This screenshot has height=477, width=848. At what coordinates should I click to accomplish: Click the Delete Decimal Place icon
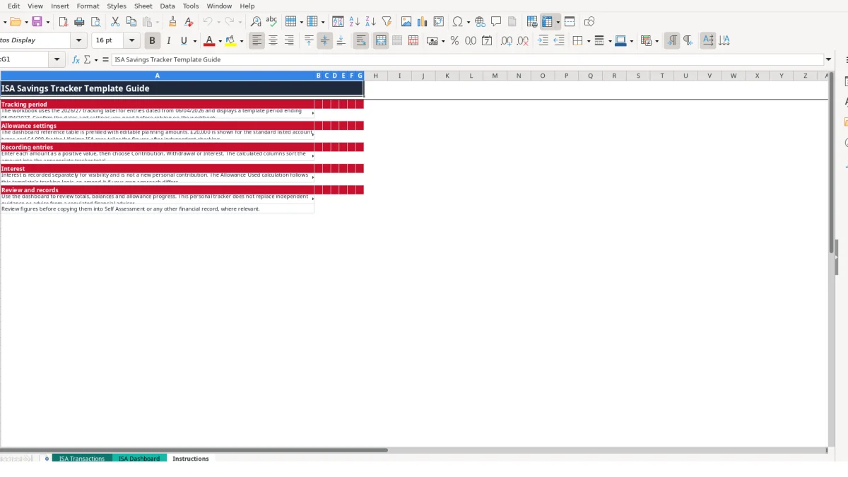click(x=523, y=41)
